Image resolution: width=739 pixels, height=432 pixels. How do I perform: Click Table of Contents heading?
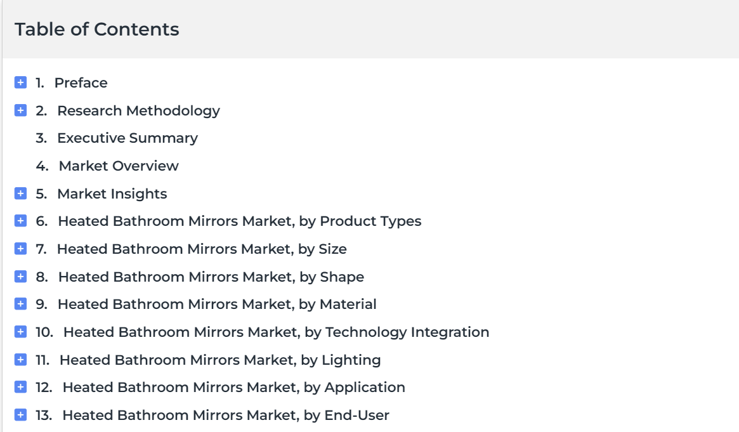coord(96,29)
